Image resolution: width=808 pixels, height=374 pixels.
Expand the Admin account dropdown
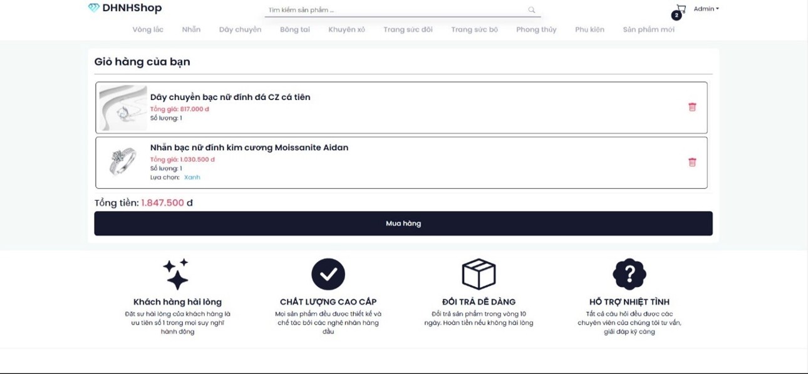click(x=706, y=9)
